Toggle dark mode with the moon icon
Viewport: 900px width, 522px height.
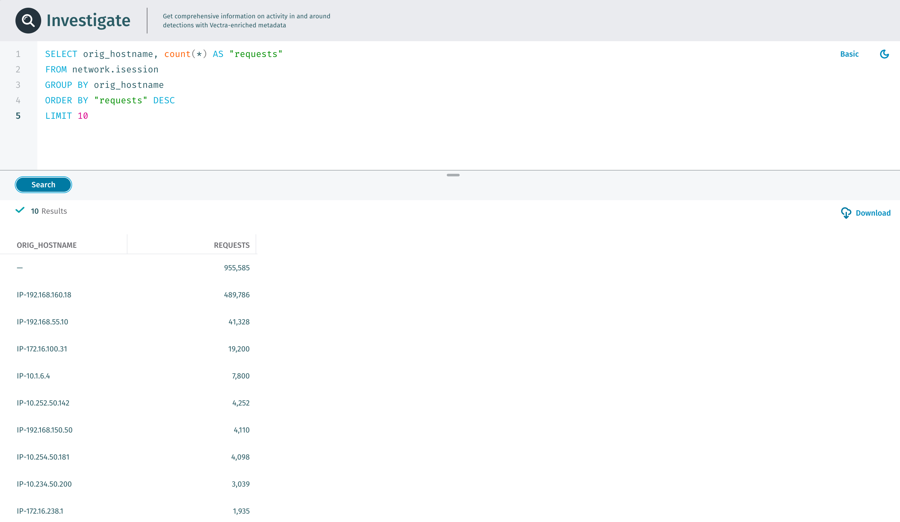[x=885, y=54]
